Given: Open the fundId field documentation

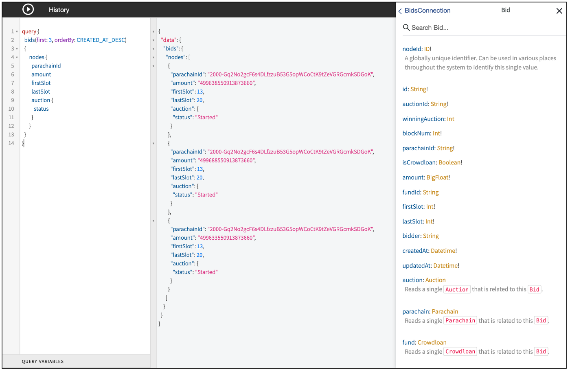Looking at the screenshot, I should click(412, 192).
